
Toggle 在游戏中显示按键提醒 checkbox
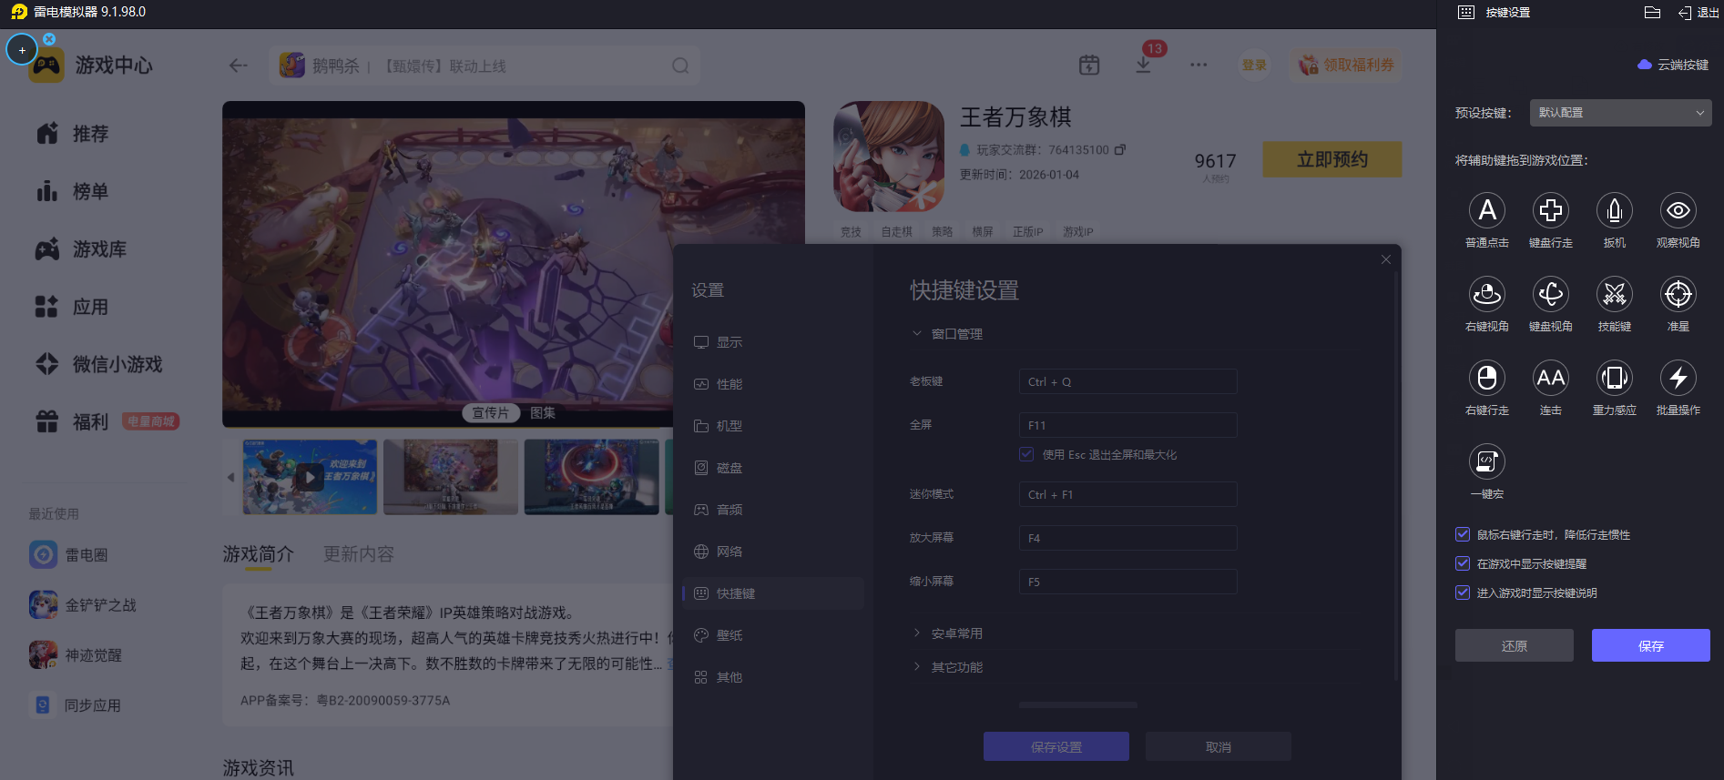click(x=1463, y=563)
